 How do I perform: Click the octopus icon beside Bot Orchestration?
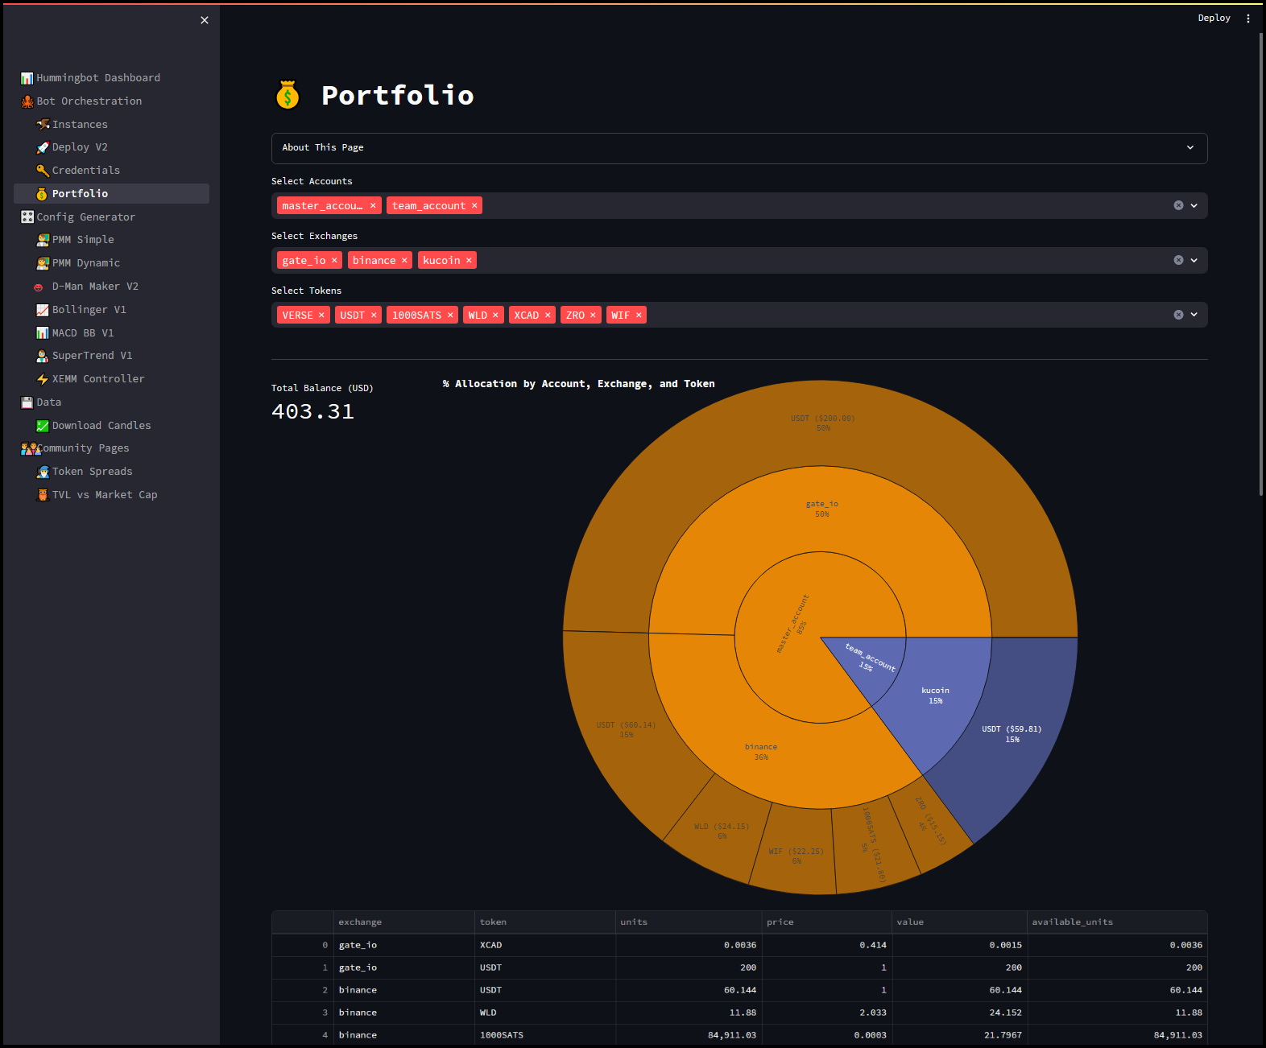pos(27,101)
